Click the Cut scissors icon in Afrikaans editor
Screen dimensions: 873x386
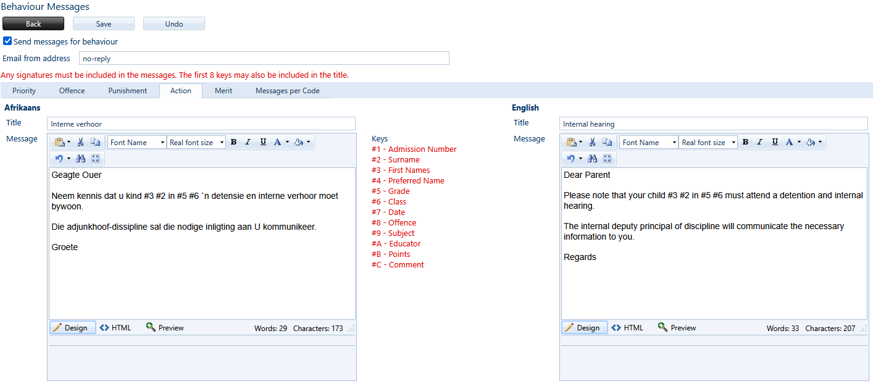80,142
